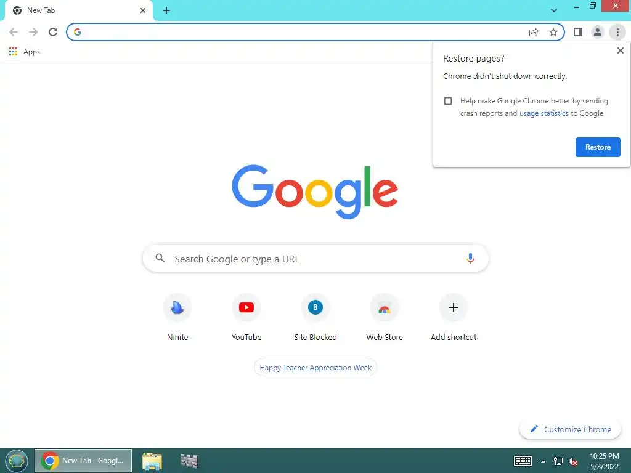Open the profile avatar menu
The height and width of the screenshot is (473, 631).
(598, 32)
